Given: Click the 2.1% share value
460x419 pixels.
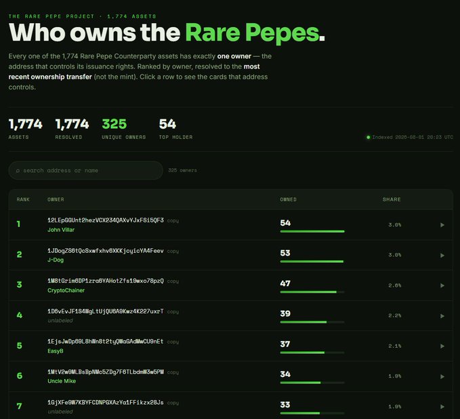Looking at the screenshot, I should 394,346.
